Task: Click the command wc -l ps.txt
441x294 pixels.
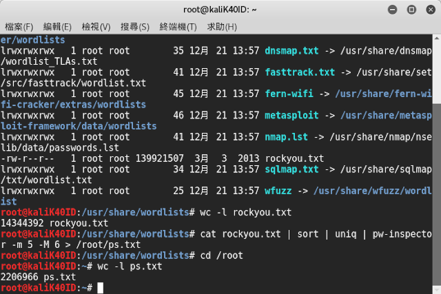Action: (130, 266)
